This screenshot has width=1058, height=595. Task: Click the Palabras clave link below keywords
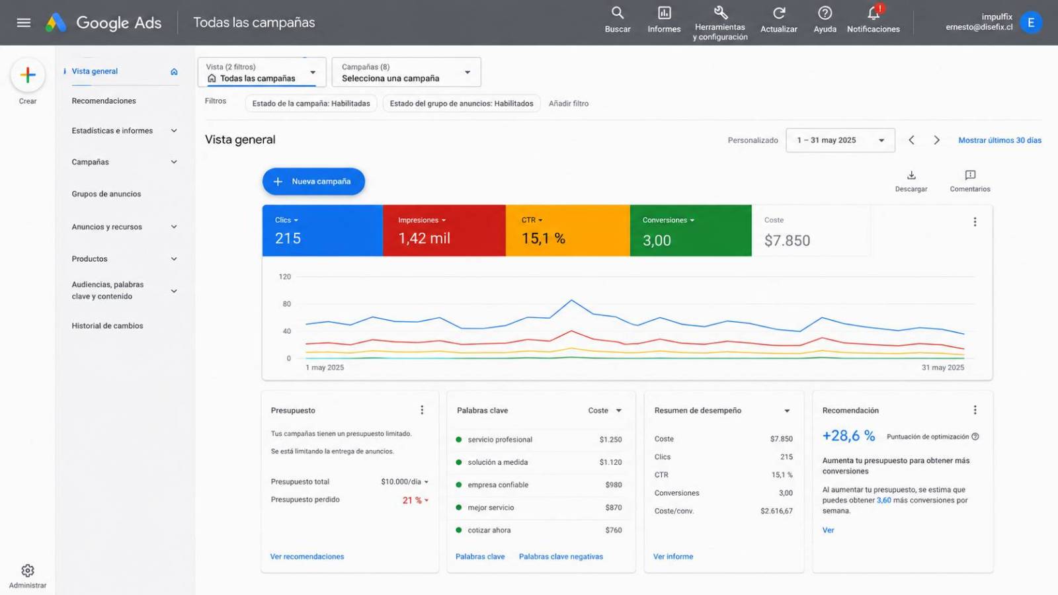pos(480,557)
